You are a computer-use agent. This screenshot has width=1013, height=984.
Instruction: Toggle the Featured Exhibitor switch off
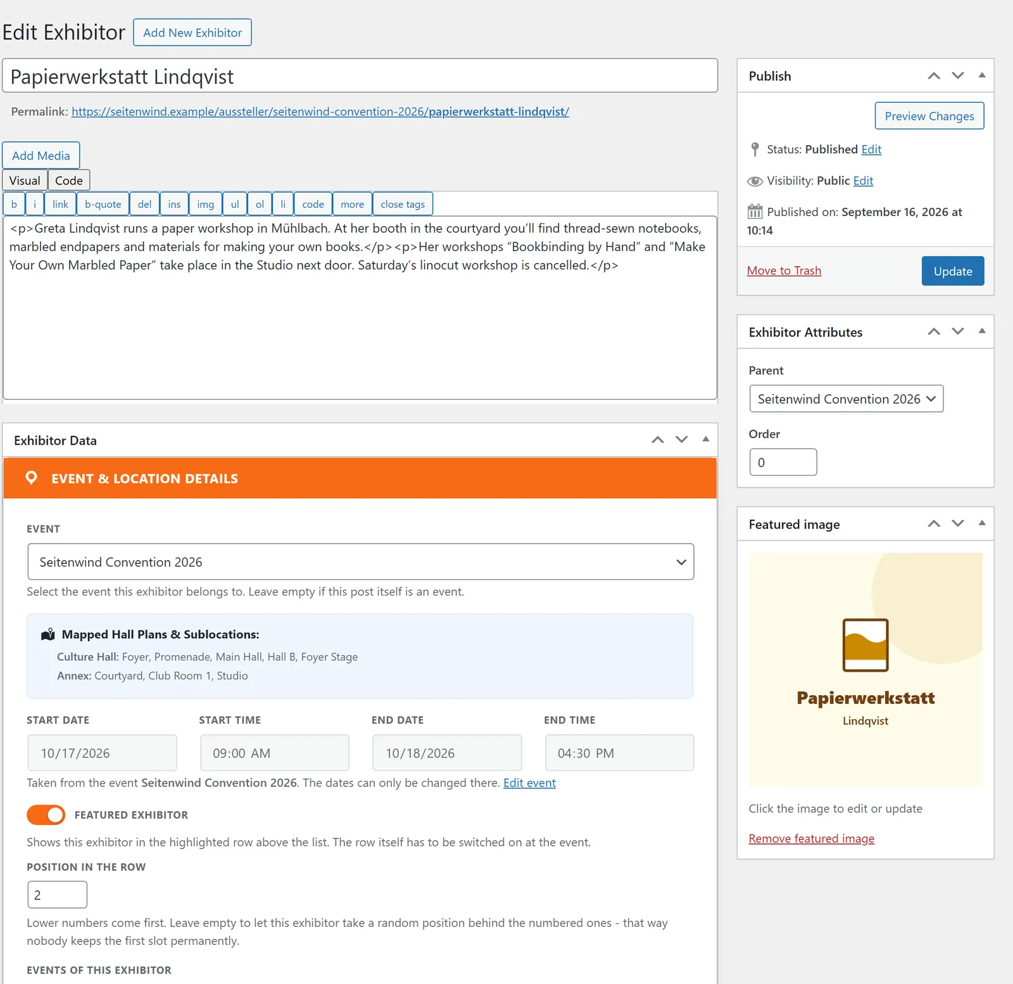point(46,815)
